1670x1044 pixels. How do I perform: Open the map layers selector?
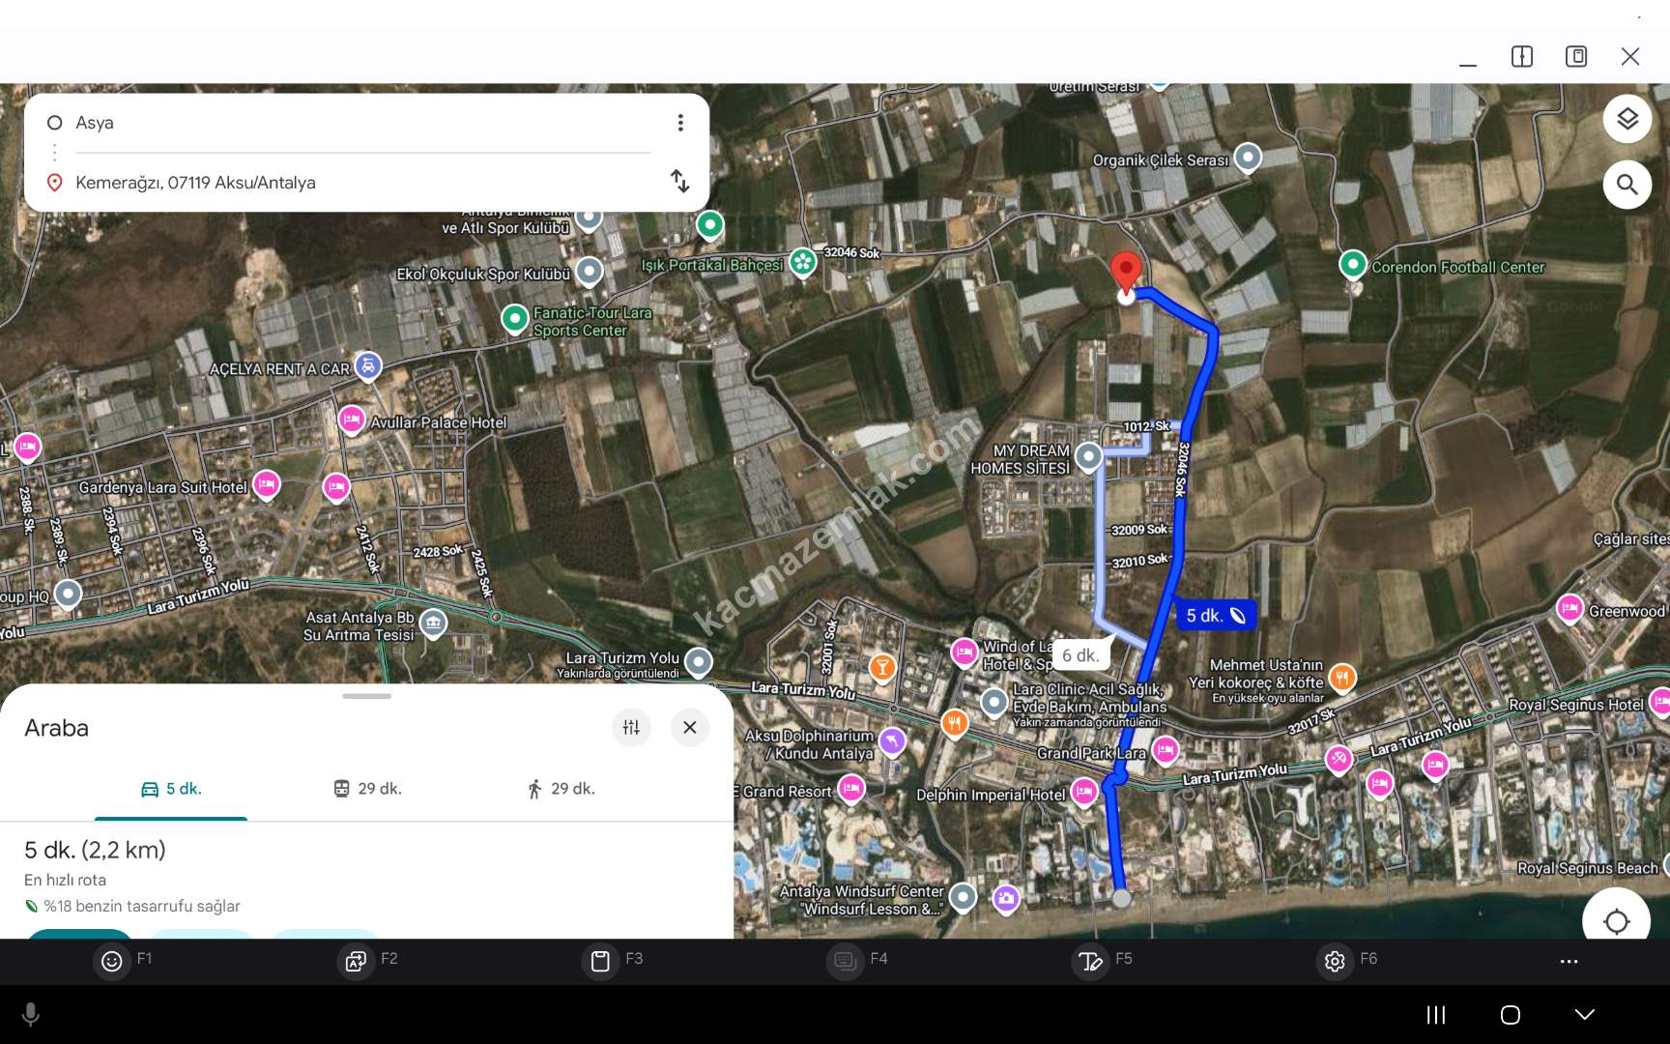tap(1627, 119)
